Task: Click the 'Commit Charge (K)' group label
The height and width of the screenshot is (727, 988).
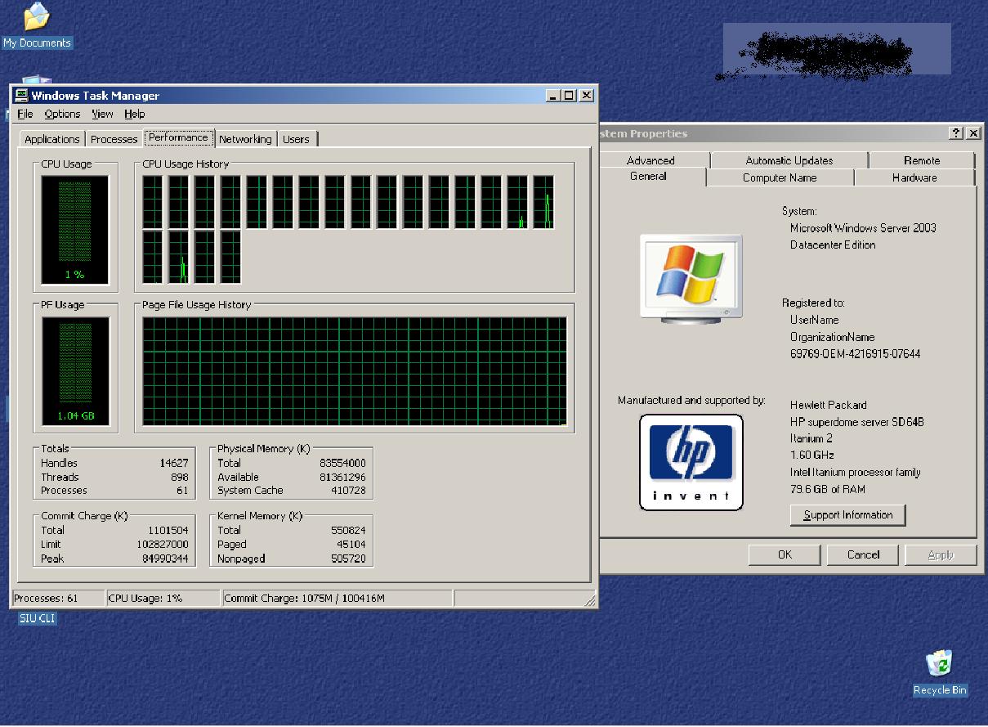Action: pyautogui.click(x=84, y=516)
